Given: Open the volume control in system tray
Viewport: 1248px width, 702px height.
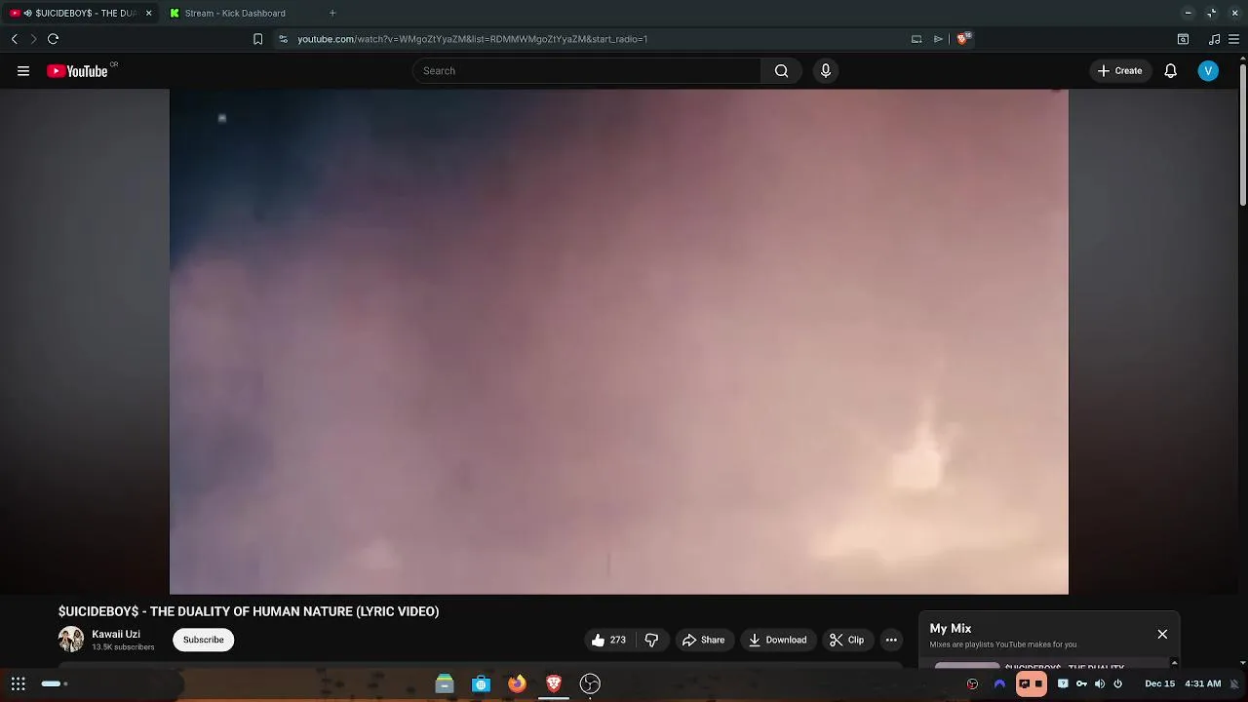Looking at the screenshot, I should coord(1100,683).
